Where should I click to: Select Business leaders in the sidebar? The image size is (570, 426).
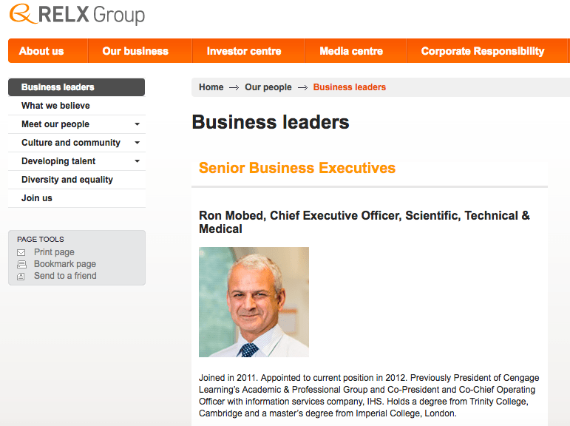(58, 87)
